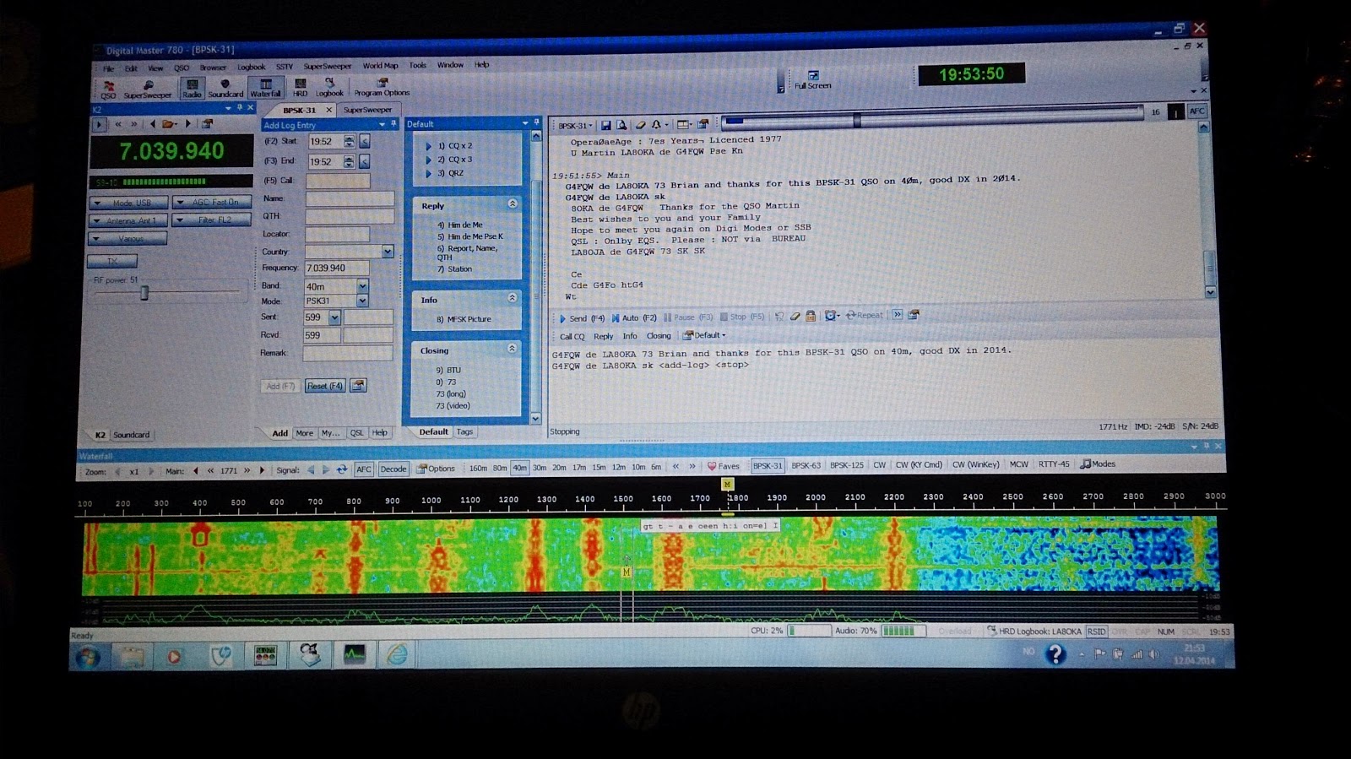Click the Call CQ macro button

[x=572, y=336]
